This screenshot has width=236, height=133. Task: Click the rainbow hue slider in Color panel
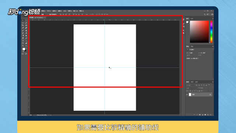pyautogui.click(x=211, y=32)
